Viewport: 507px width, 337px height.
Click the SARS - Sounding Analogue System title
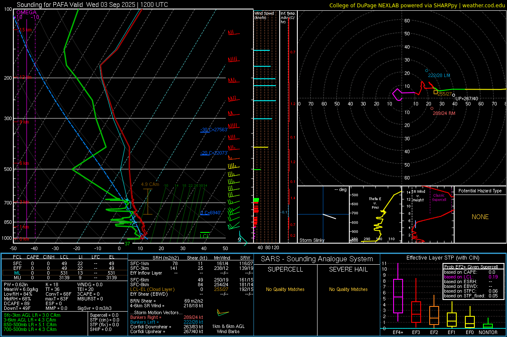pyautogui.click(x=317, y=259)
